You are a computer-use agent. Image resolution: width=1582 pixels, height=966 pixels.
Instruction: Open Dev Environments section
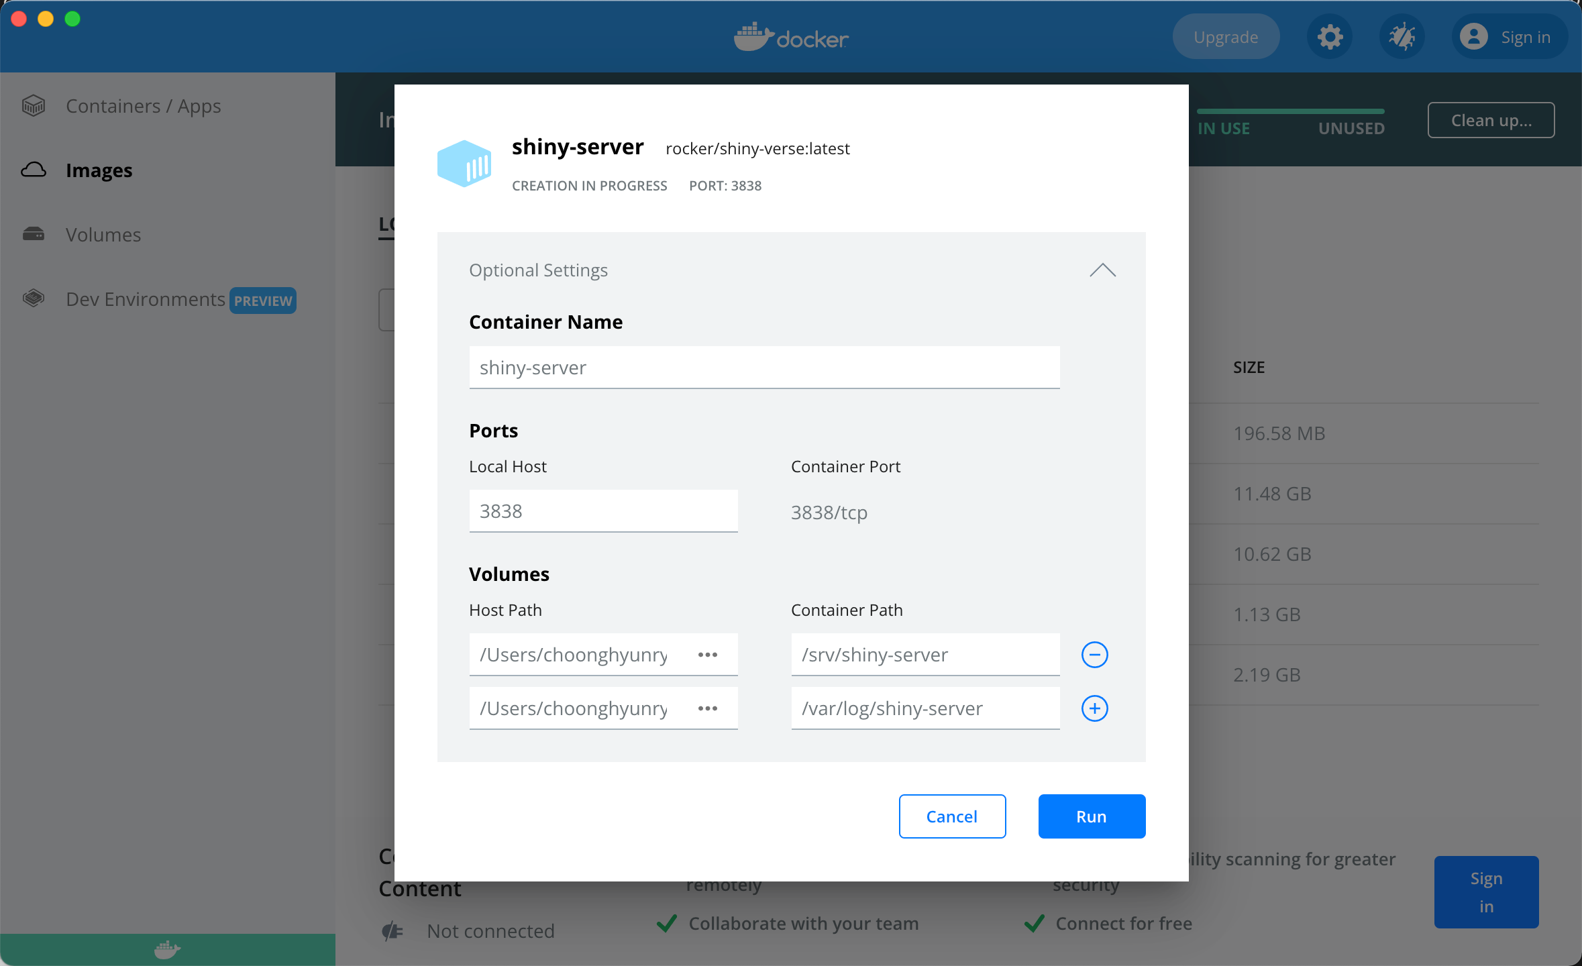pyautogui.click(x=146, y=299)
